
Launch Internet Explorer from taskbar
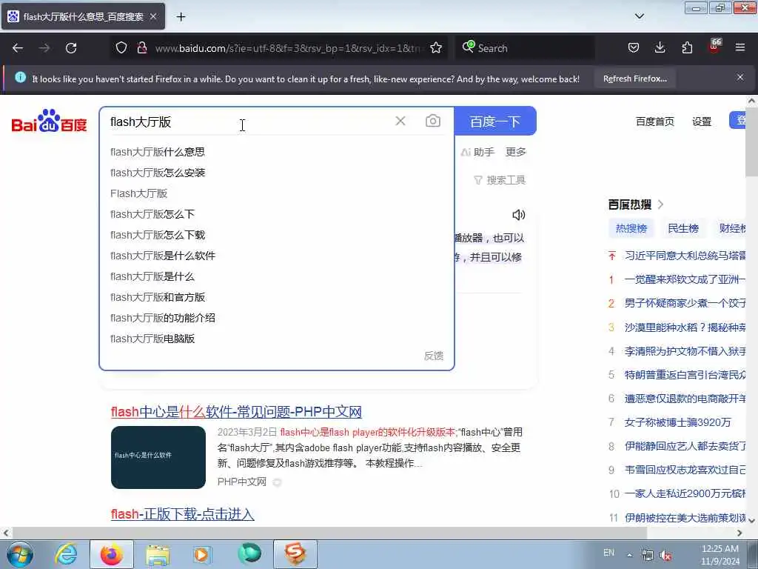(x=66, y=554)
